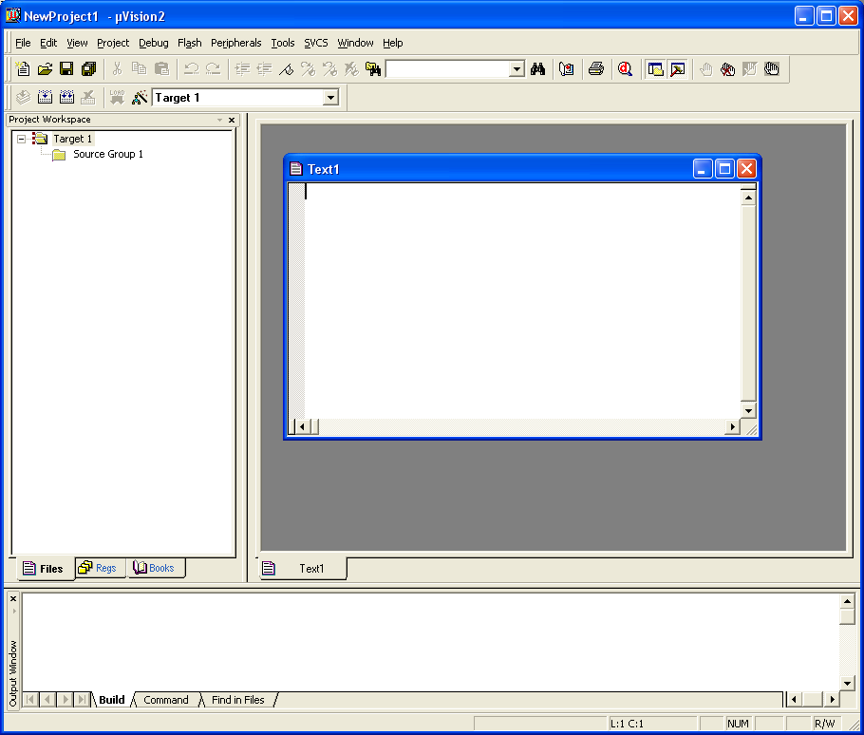
Task: Go to next bookmark icon
Action: [308, 69]
